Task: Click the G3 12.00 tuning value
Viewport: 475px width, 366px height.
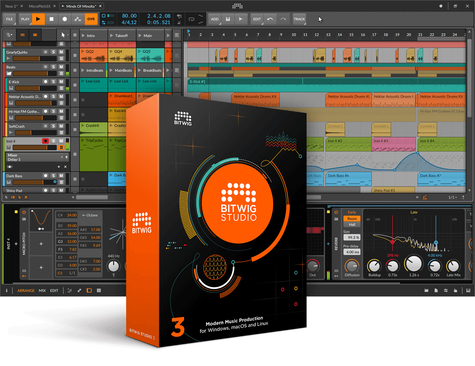Action: click(67, 242)
